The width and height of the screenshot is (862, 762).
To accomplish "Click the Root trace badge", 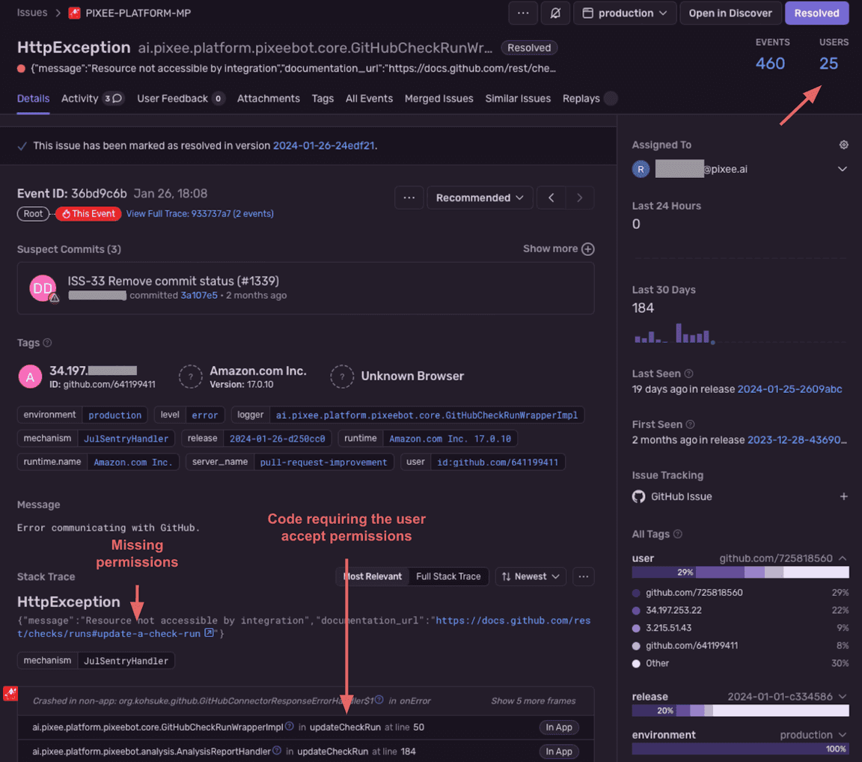I will point(33,214).
